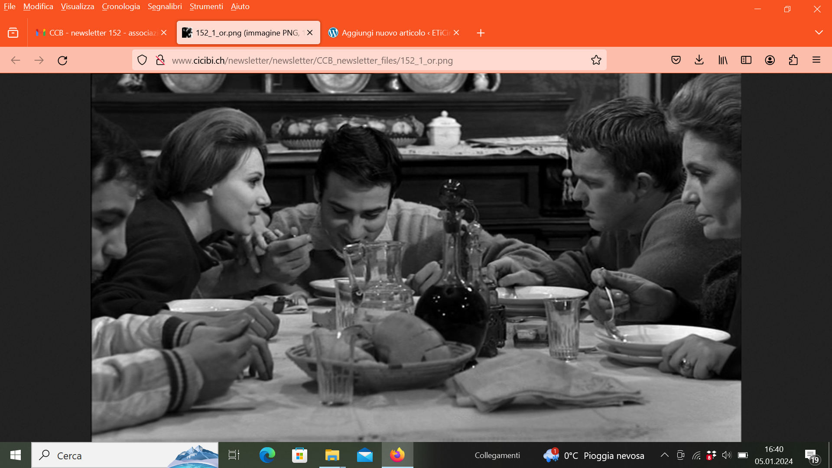Screen dimensions: 832x468
Task: Click the Cerca taskbar search box
Action: pos(125,455)
